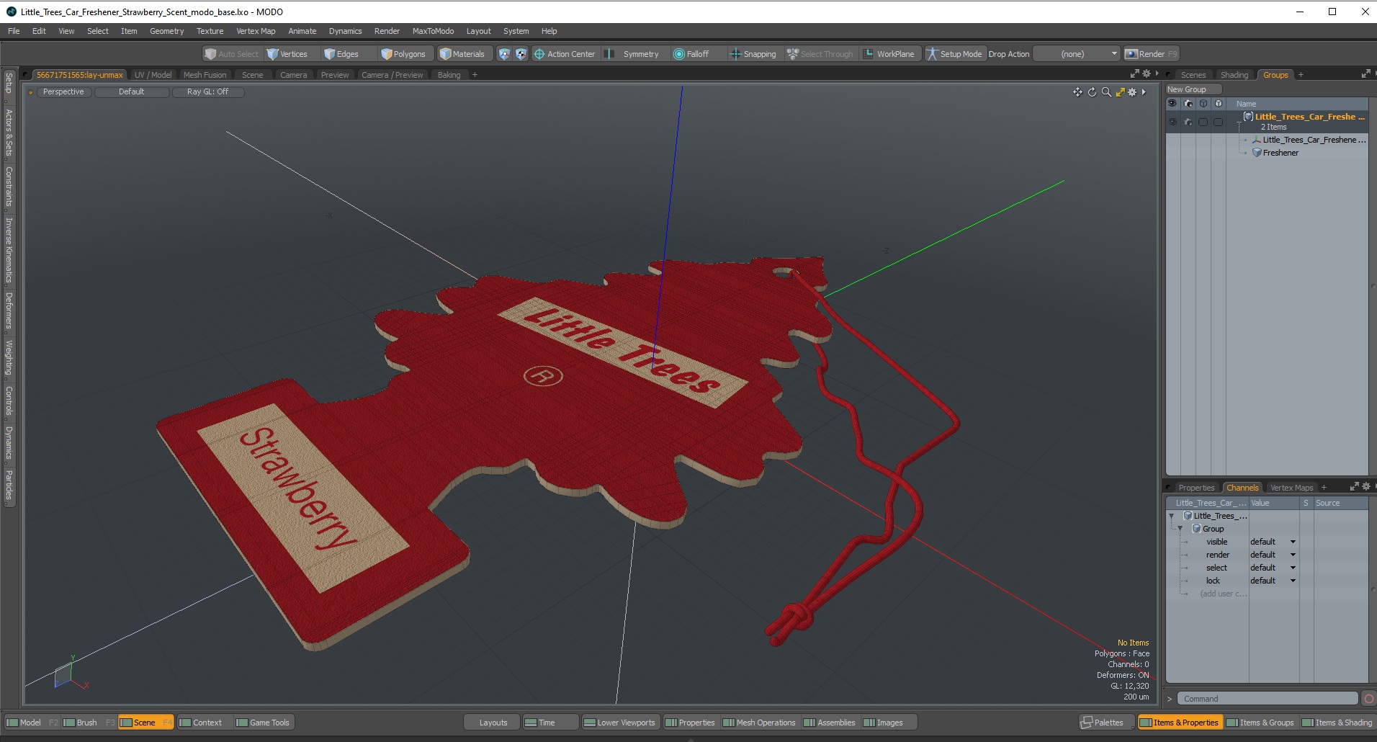The height and width of the screenshot is (742, 1377).
Task: Toggle Ray GL Off setting
Action: 207,92
